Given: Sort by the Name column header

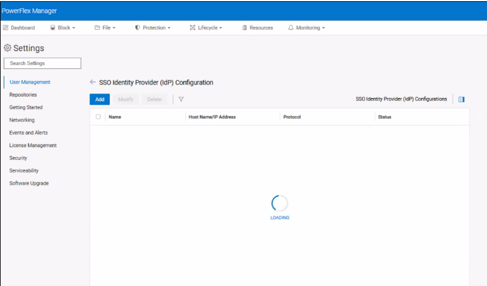Looking at the screenshot, I should (115, 117).
